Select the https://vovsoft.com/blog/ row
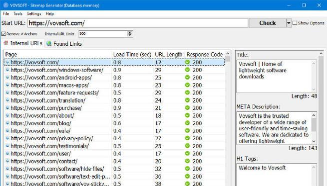 [114, 123]
